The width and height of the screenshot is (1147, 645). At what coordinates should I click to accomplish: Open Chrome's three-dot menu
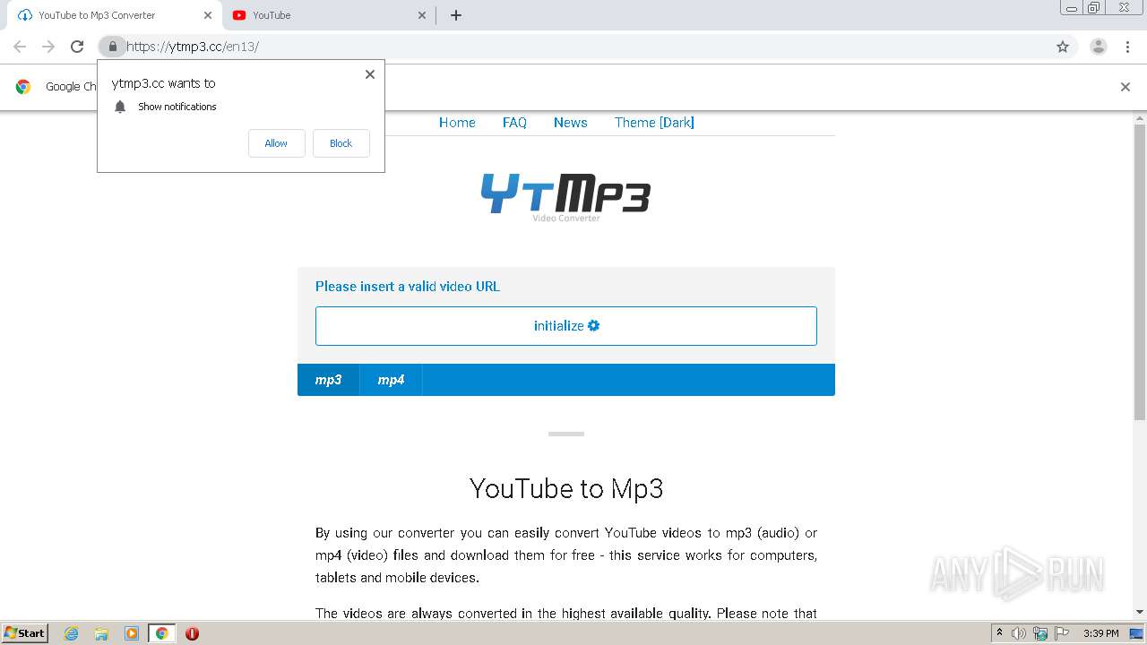point(1127,47)
